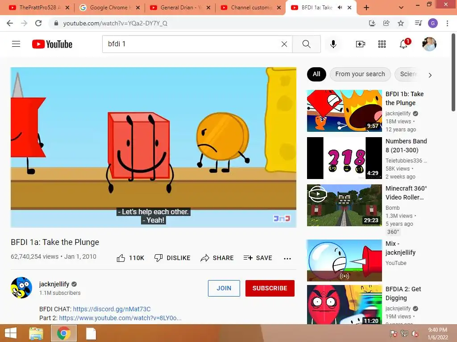The width and height of the screenshot is (457, 342).
Task: Click the volume icon in system tray
Action: click(x=415, y=334)
